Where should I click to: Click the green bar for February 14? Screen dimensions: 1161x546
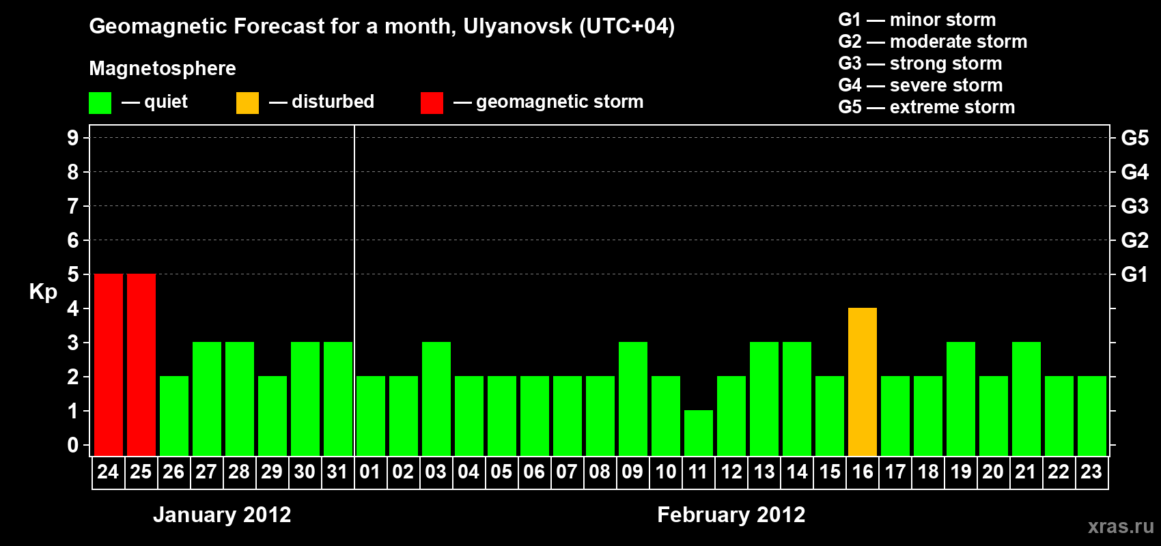(x=797, y=399)
